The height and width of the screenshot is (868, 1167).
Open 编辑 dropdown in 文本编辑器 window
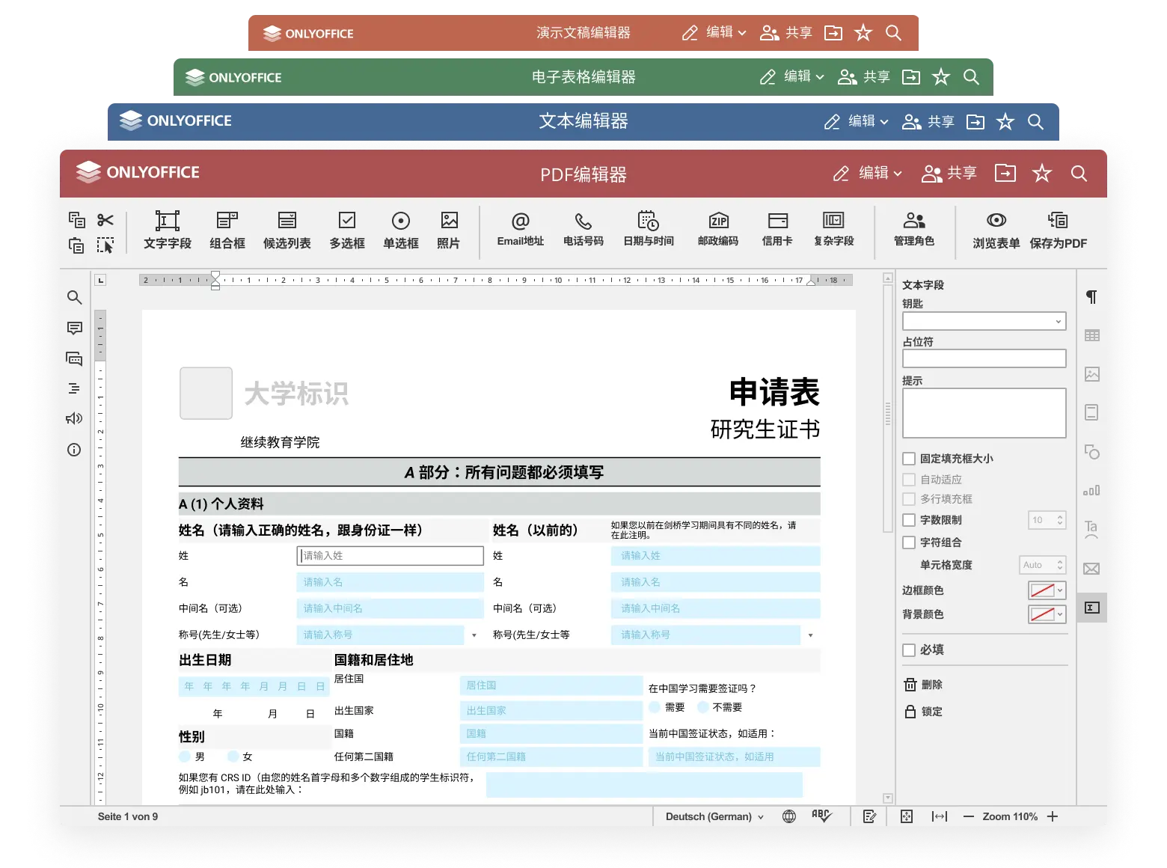pos(857,121)
